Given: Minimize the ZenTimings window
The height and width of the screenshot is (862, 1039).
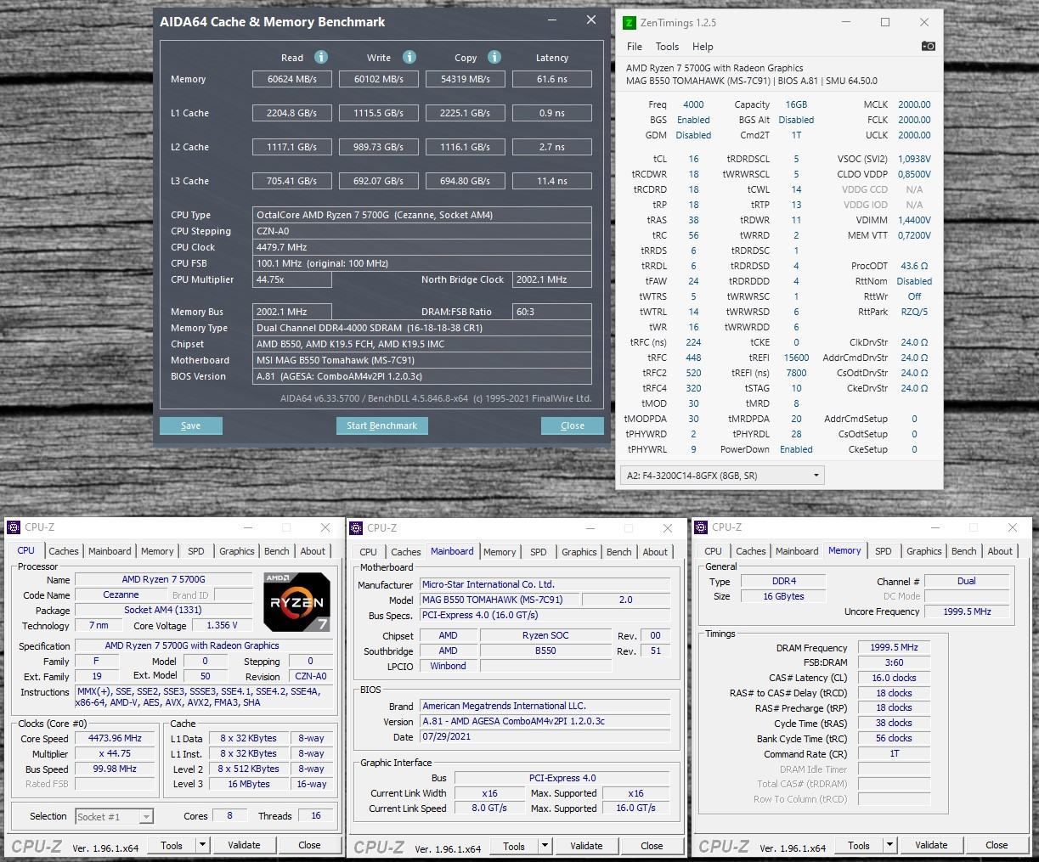Looking at the screenshot, I should 845,22.
